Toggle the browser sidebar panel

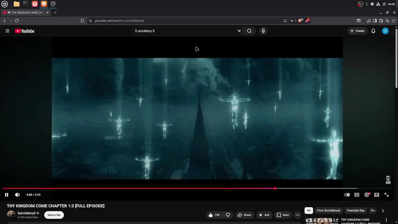(x=375, y=21)
